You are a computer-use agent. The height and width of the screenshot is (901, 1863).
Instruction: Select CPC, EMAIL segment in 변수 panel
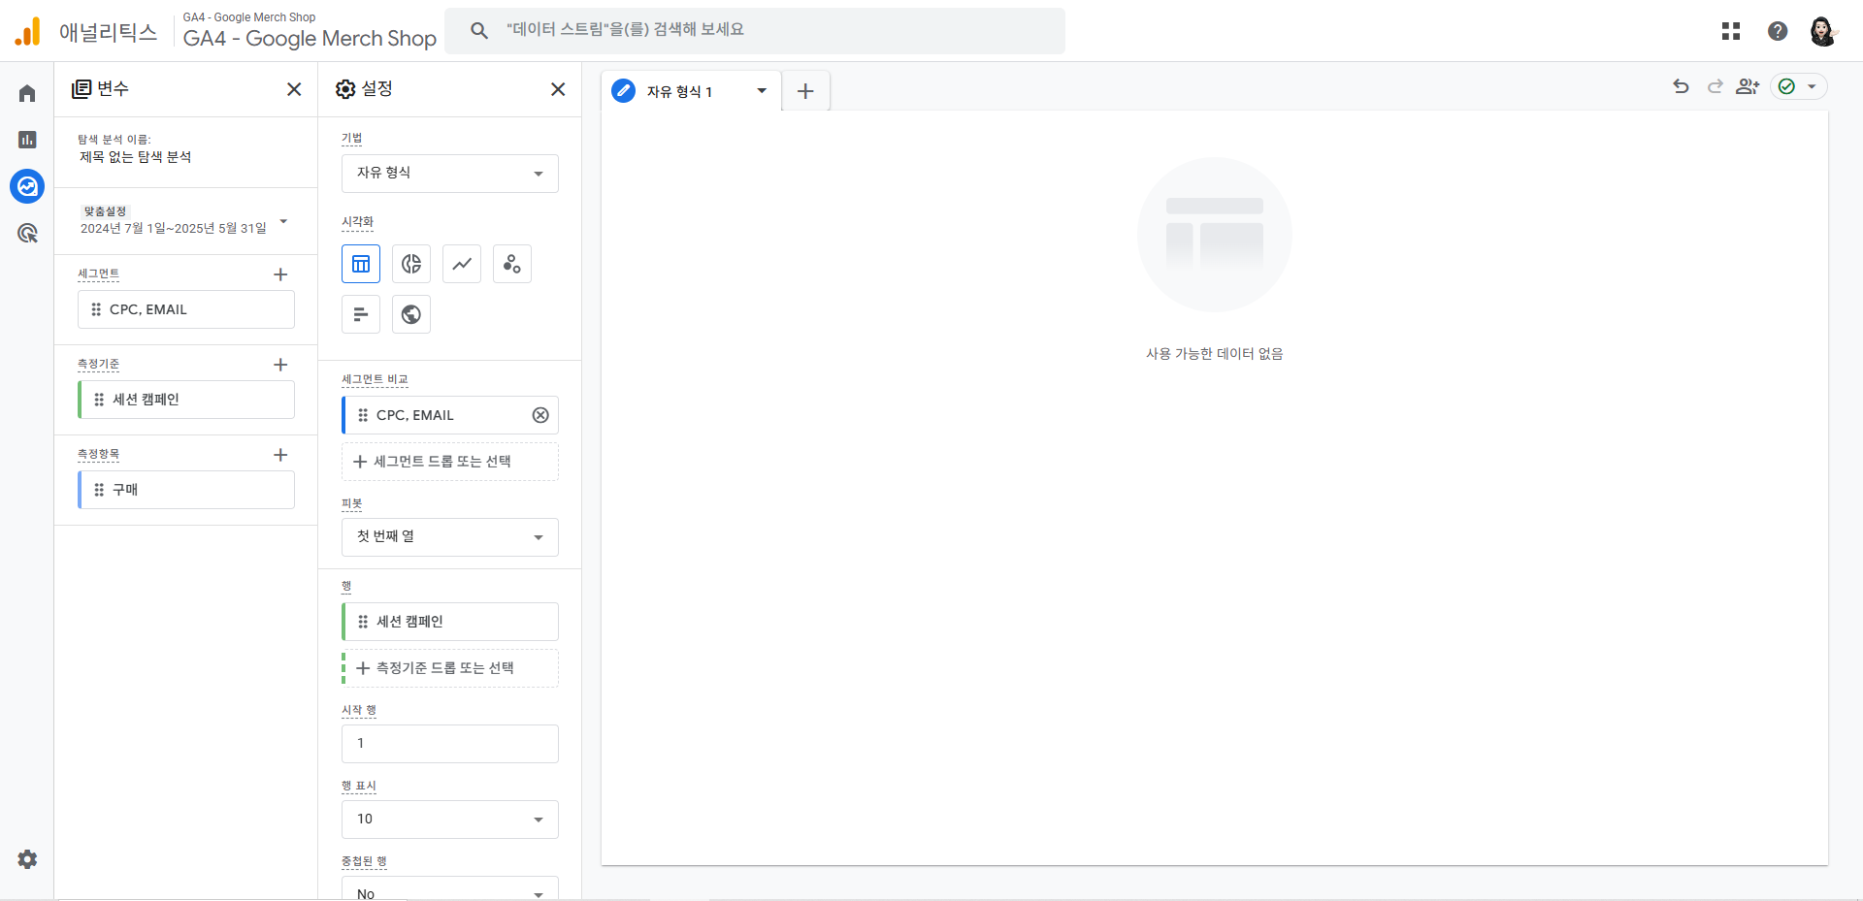(x=186, y=309)
